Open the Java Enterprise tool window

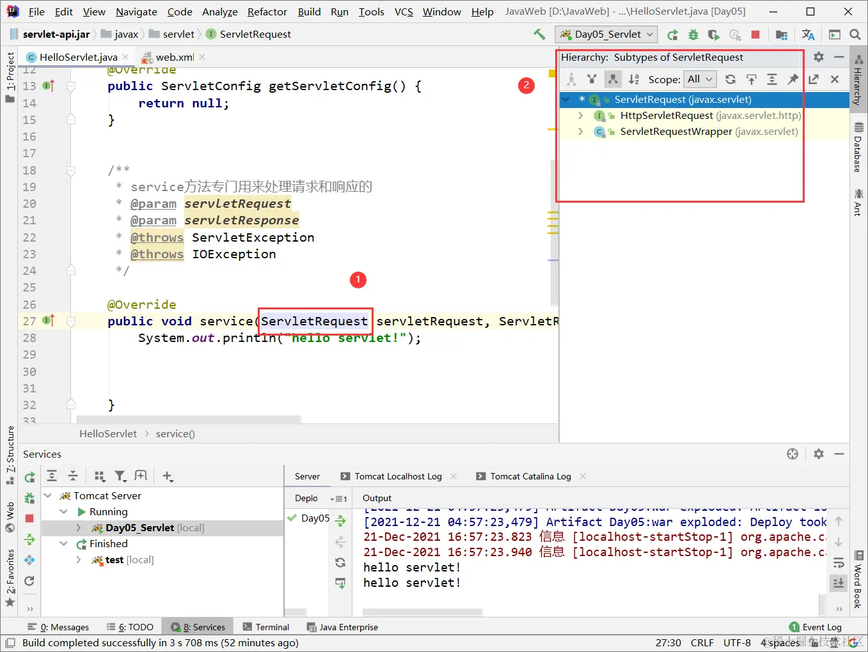[343, 627]
